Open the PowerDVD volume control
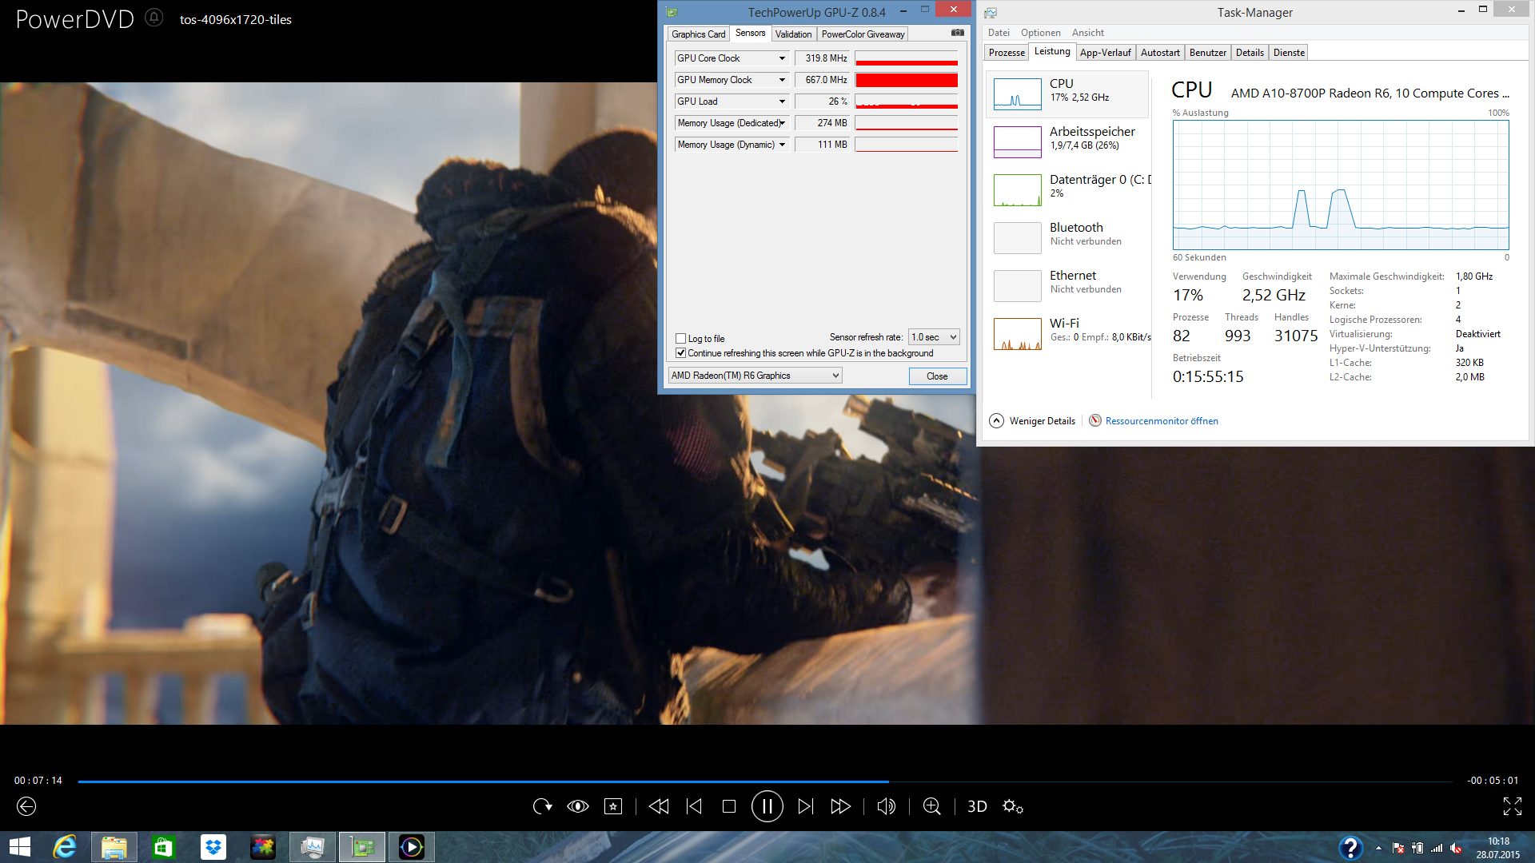This screenshot has height=863, width=1535. click(x=886, y=806)
